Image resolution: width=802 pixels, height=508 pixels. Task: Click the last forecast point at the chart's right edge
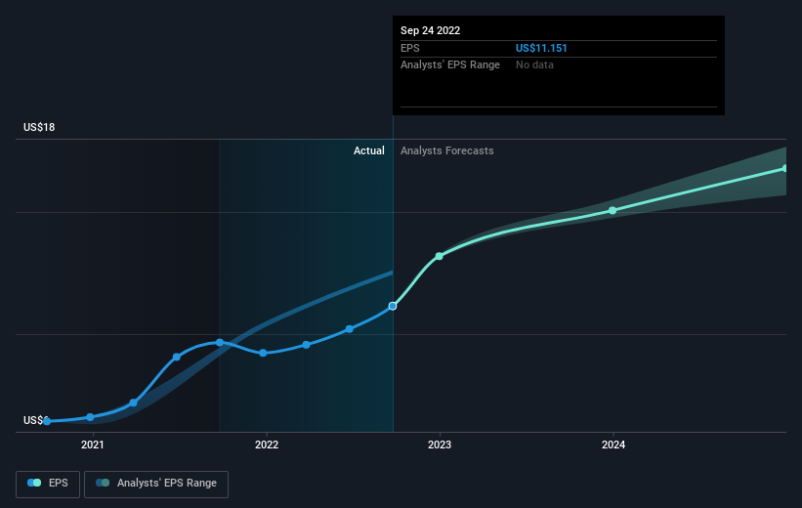(x=784, y=168)
